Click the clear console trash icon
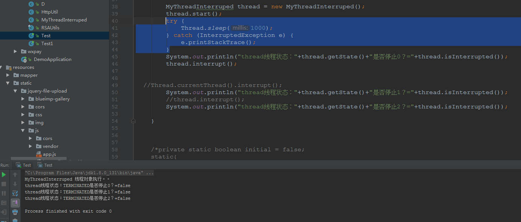The image size is (521, 222). pos(15,220)
